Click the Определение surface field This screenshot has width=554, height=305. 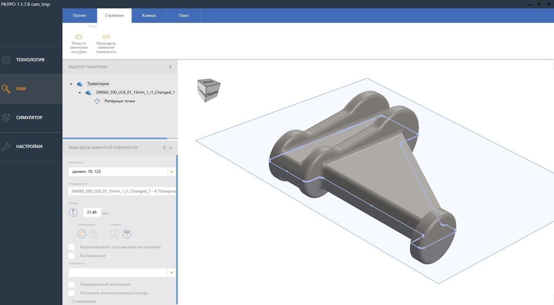click(x=122, y=191)
